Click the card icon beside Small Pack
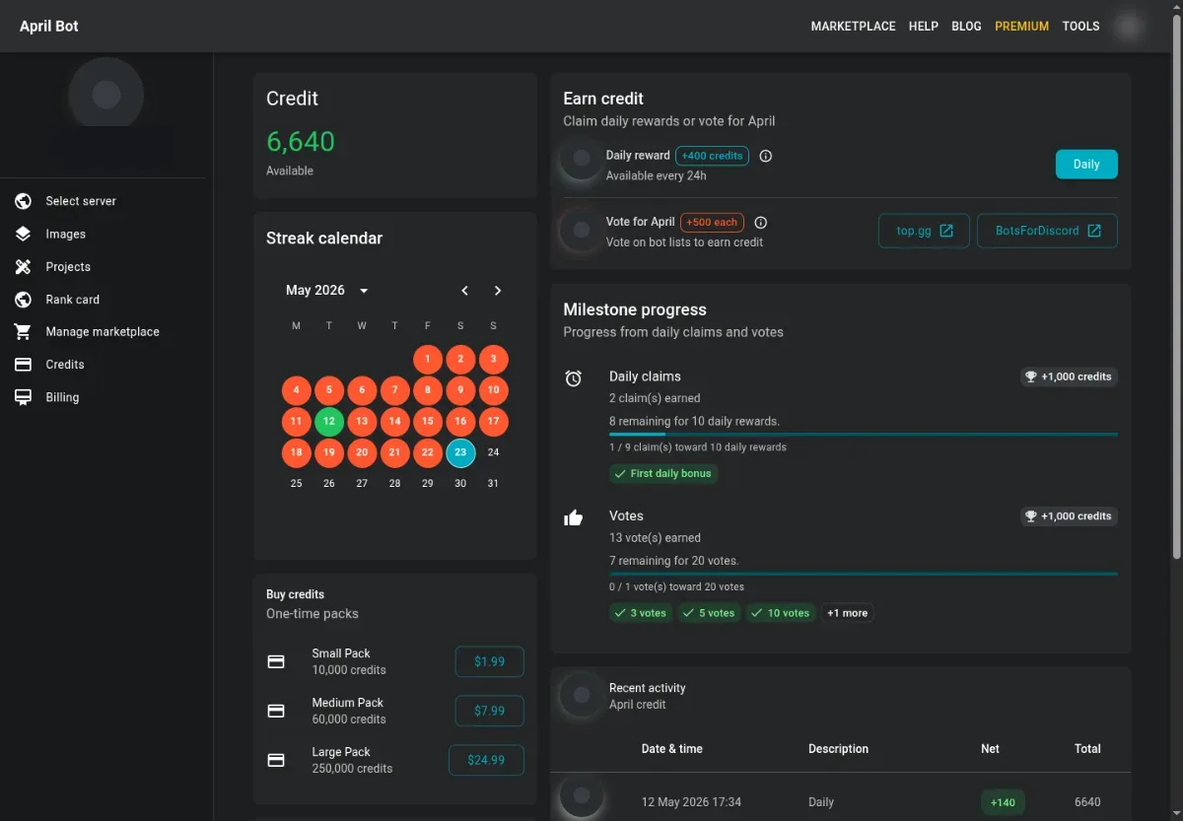The width and height of the screenshot is (1183, 821). click(276, 661)
